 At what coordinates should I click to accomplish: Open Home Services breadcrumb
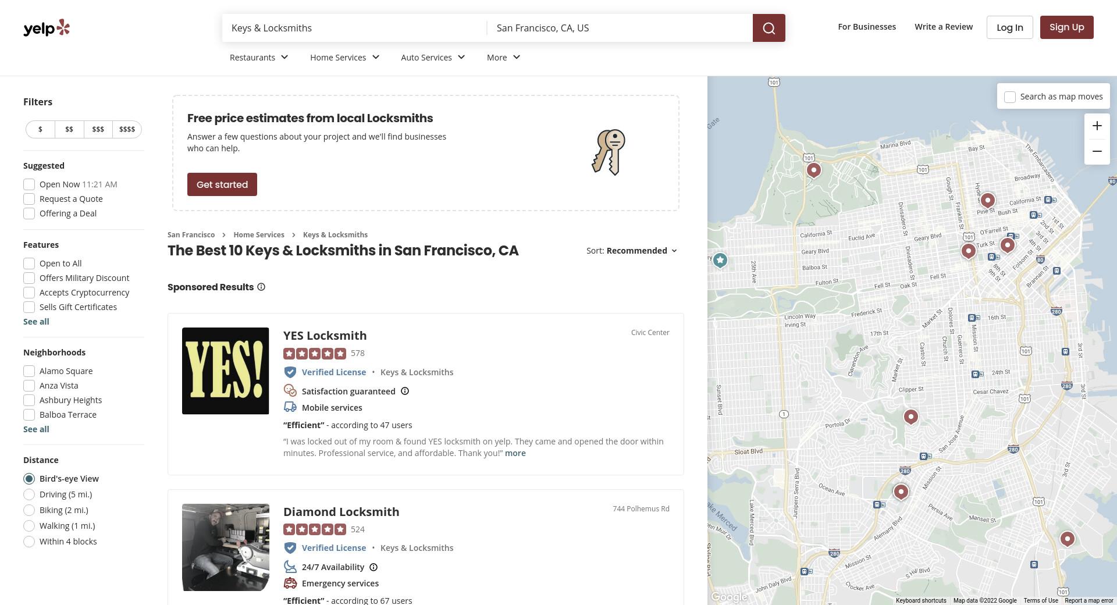pyautogui.click(x=259, y=235)
